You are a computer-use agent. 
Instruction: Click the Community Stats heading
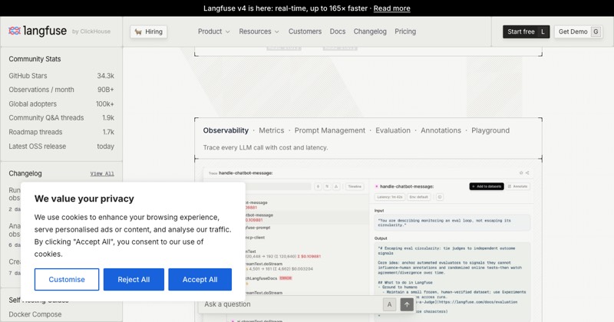[35, 59]
